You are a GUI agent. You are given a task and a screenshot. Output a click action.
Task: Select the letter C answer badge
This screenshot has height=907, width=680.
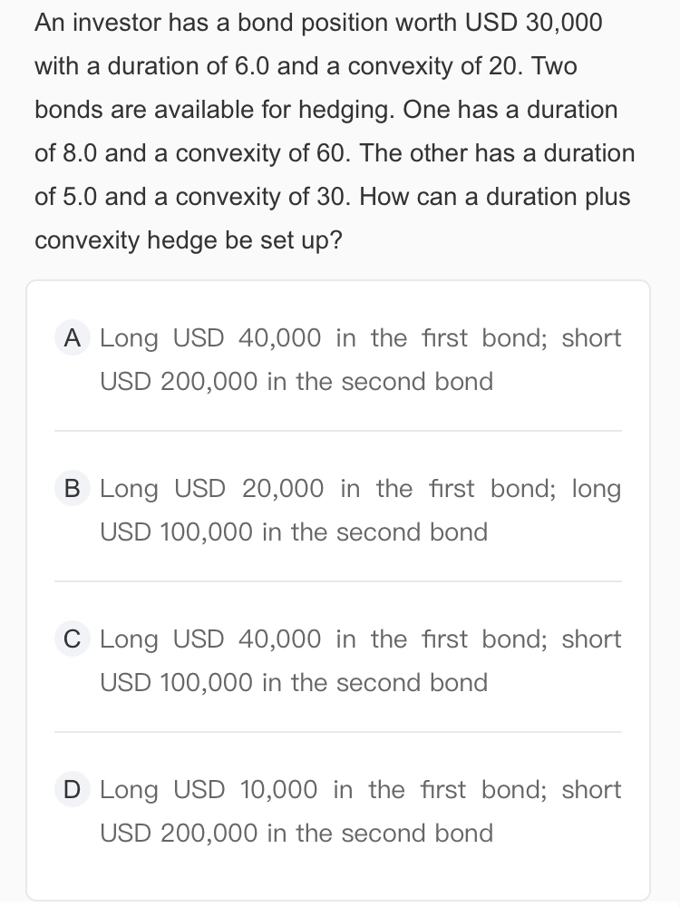pos(72,639)
